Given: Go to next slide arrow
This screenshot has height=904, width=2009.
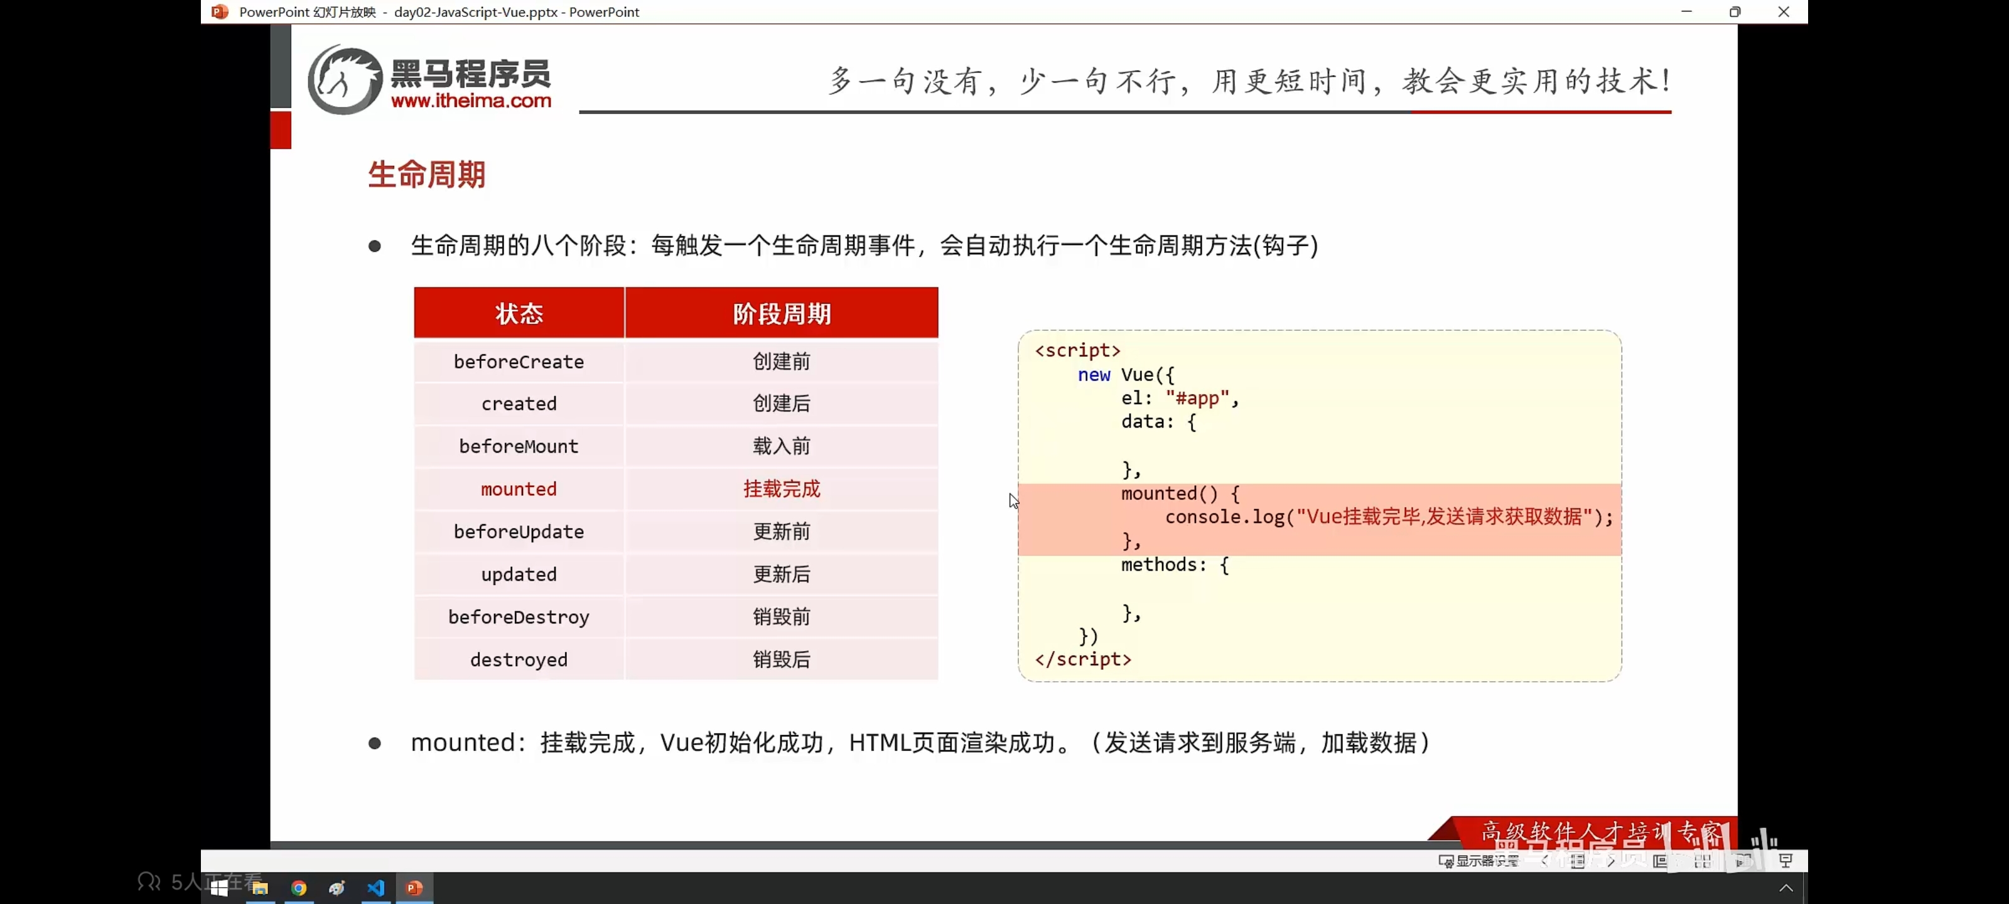Looking at the screenshot, I should pos(1611,860).
